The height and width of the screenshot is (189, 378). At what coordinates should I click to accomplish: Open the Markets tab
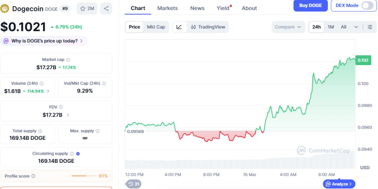click(x=168, y=8)
